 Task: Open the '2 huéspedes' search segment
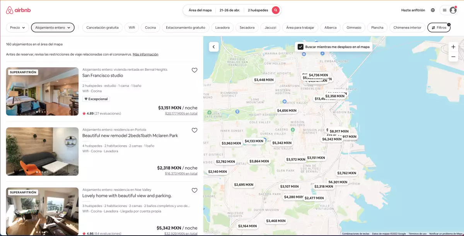(258, 10)
